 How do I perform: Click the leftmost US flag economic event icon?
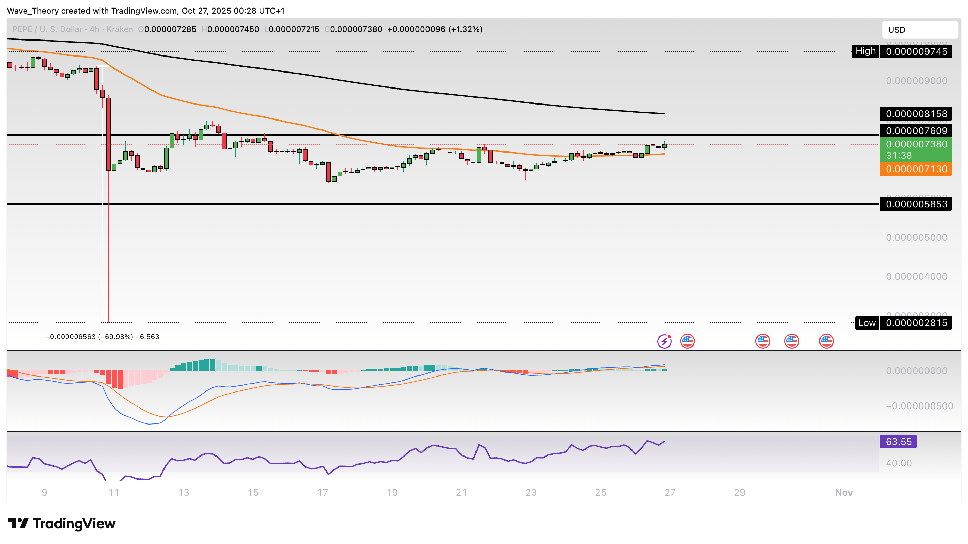coord(688,341)
